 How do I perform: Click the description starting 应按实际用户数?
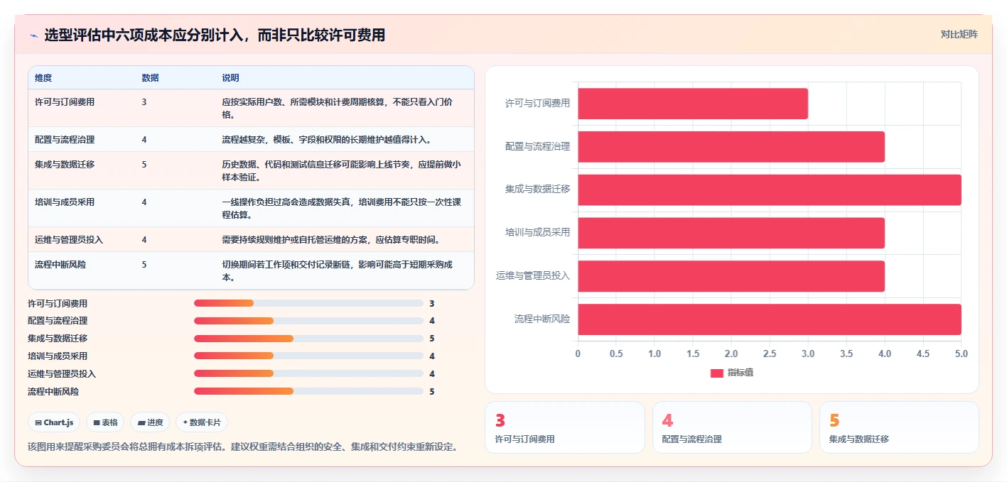coord(338,108)
